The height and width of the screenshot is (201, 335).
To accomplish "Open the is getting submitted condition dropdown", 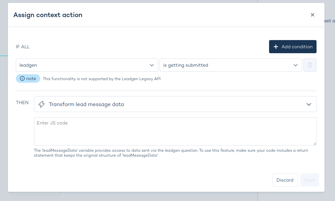I will pyautogui.click(x=231, y=65).
